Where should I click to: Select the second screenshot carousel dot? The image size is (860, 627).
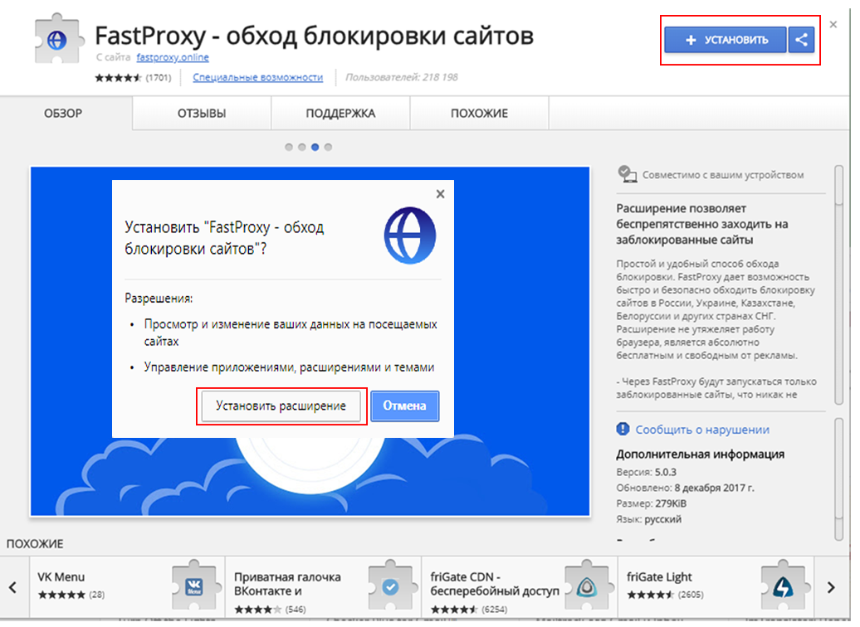(301, 147)
